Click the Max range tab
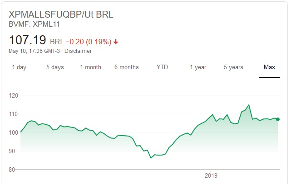The height and width of the screenshot is (184, 291). tap(270, 67)
